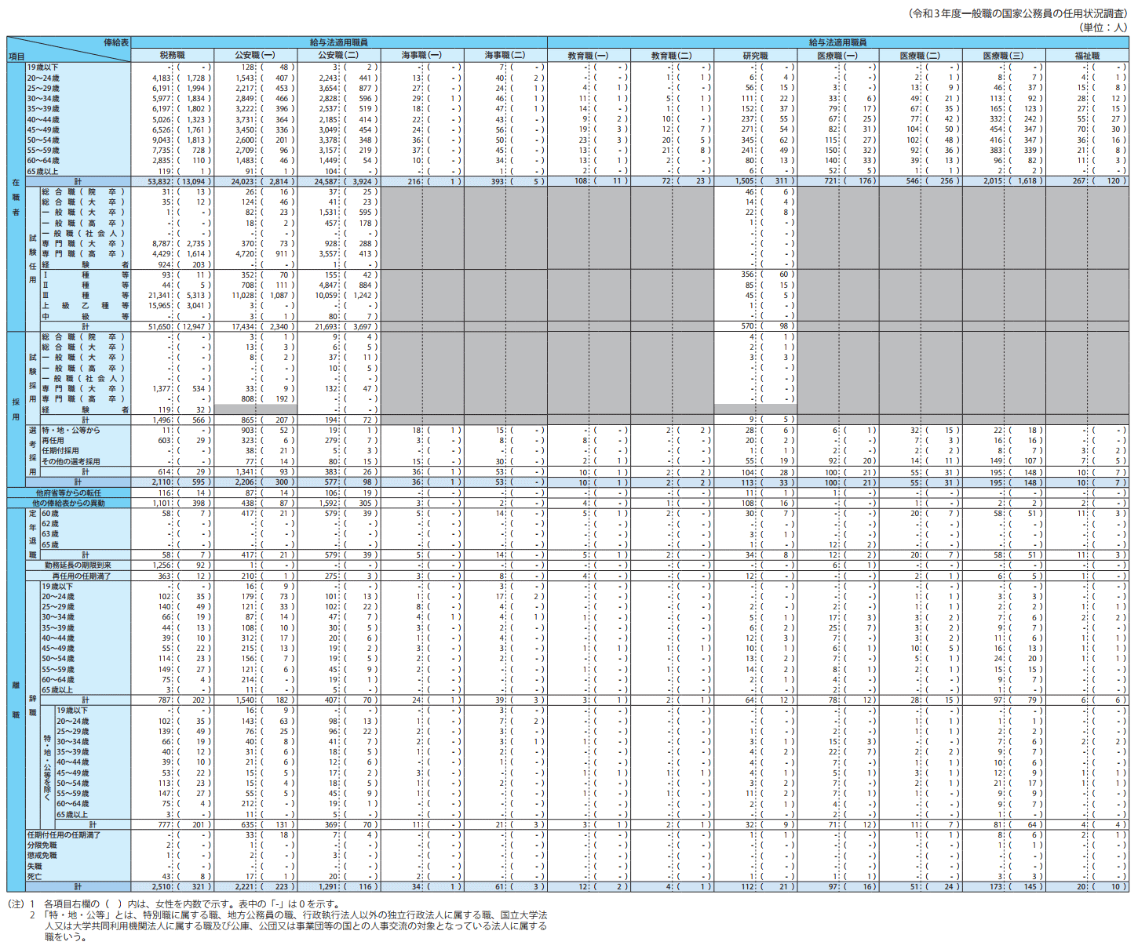Click the 医療職(一) column header
The width and height of the screenshot is (1138, 949).
point(837,56)
